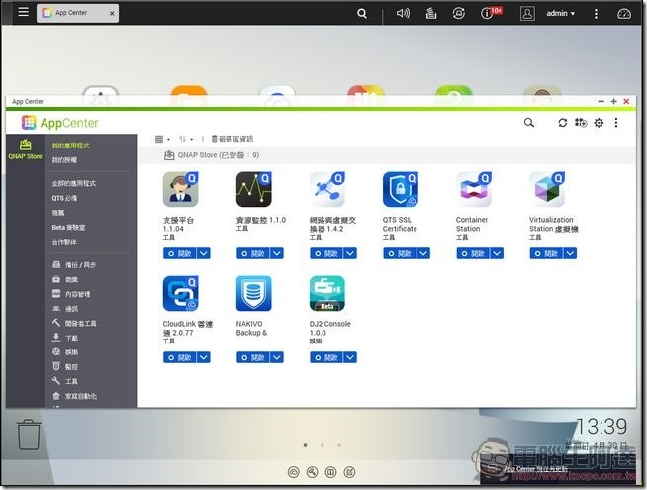Select 全部的應用程式 in sidebar
Image resolution: width=647 pixels, height=490 pixels.
[x=73, y=183]
